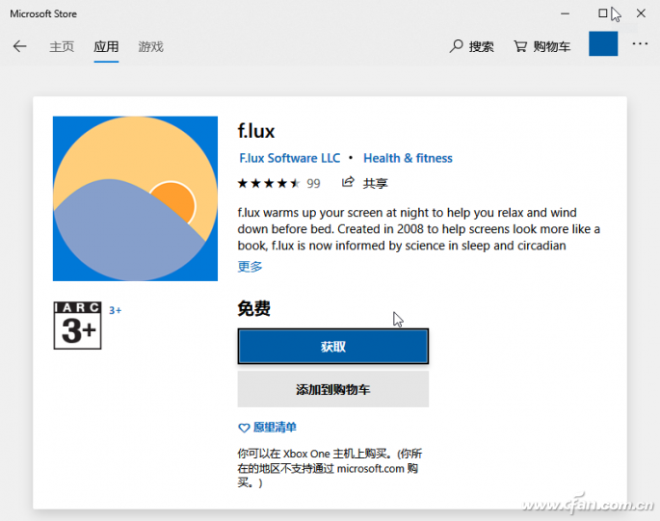
Task: Click the blue account avatar square
Action: (603, 43)
